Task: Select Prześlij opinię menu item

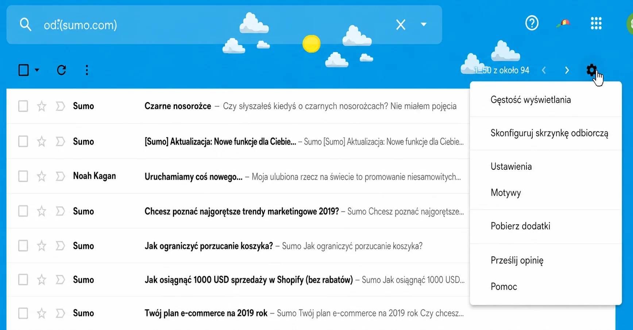Action: 546,260
